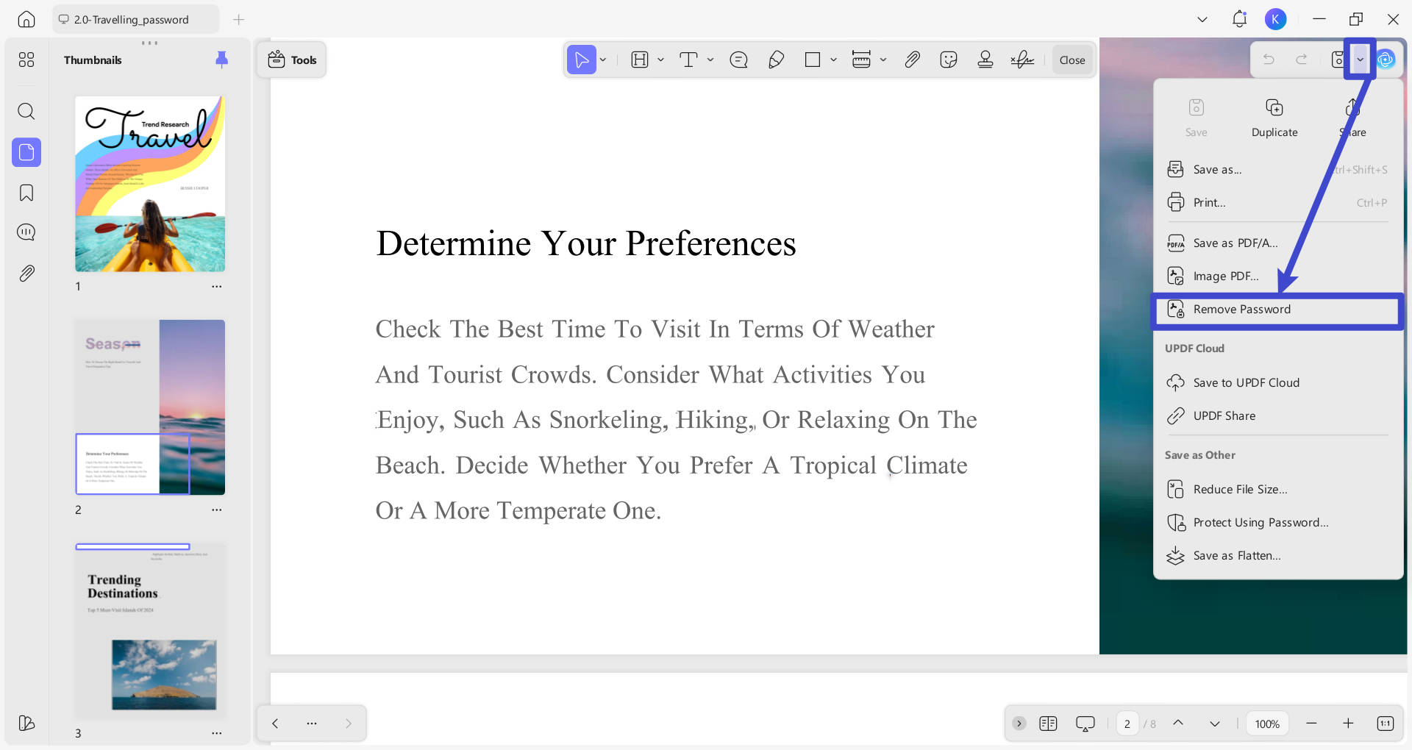Image resolution: width=1412 pixels, height=750 pixels.
Task: Open the save options dropdown arrow
Action: pyautogui.click(x=1360, y=60)
